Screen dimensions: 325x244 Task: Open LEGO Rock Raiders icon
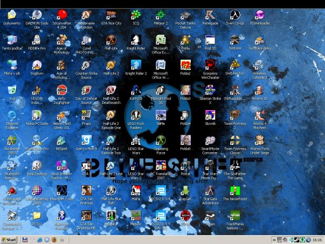136,115
